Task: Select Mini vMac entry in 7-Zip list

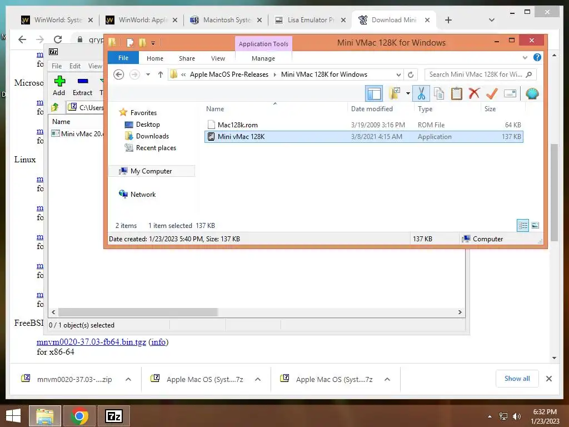Action: click(x=77, y=133)
